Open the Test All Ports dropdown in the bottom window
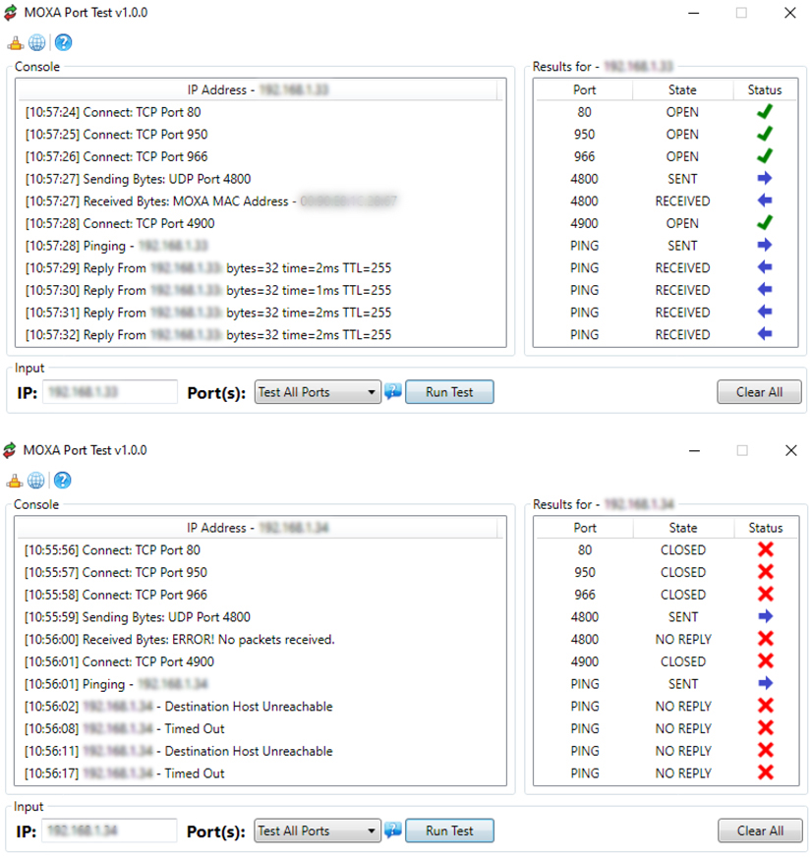 318,830
